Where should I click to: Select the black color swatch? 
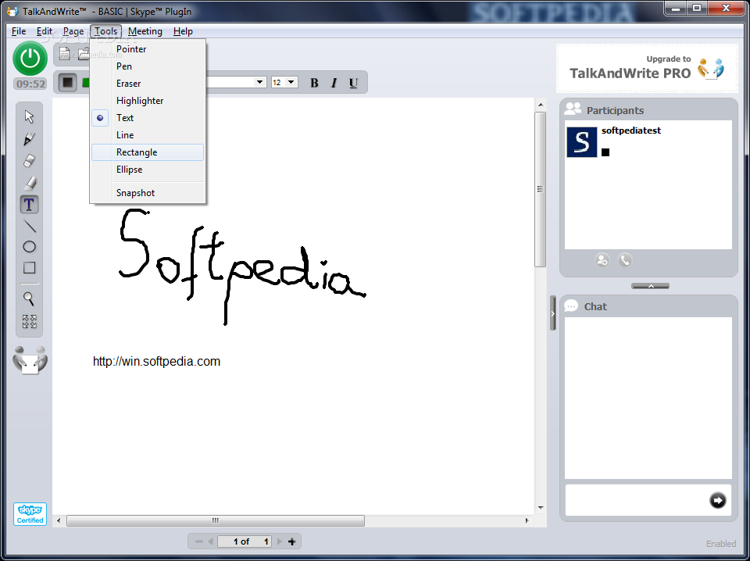(x=67, y=82)
